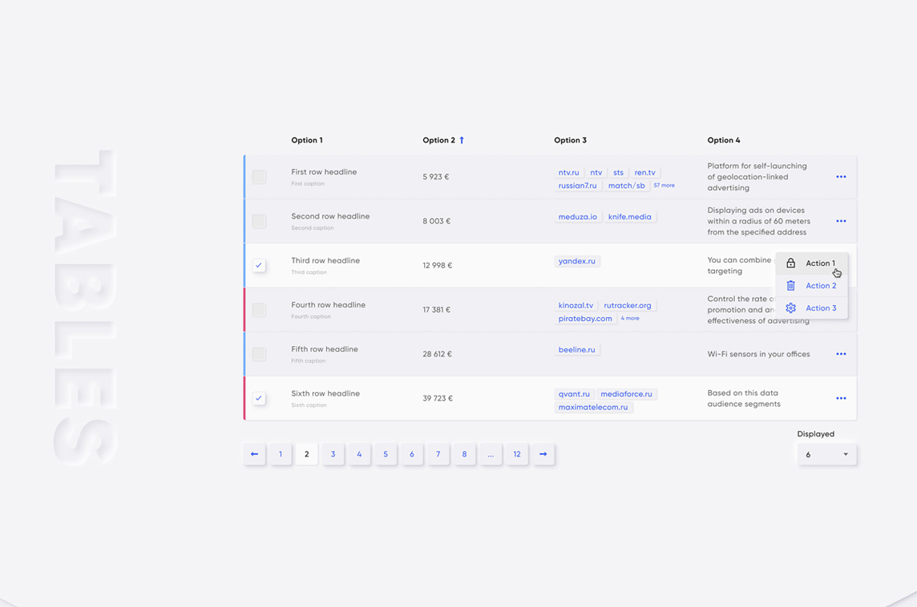The width and height of the screenshot is (917, 607).
Task: Go to page 5
Action: [386, 454]
